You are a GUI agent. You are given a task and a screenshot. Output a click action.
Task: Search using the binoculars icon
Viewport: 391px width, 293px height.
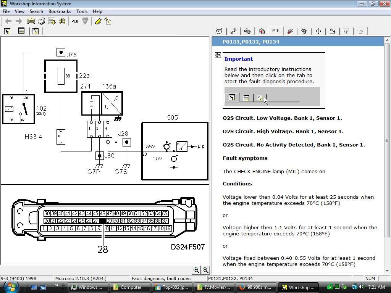(x=62, y=21)
